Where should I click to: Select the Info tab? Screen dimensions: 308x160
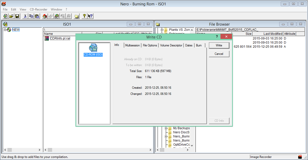tap(118, 45)
